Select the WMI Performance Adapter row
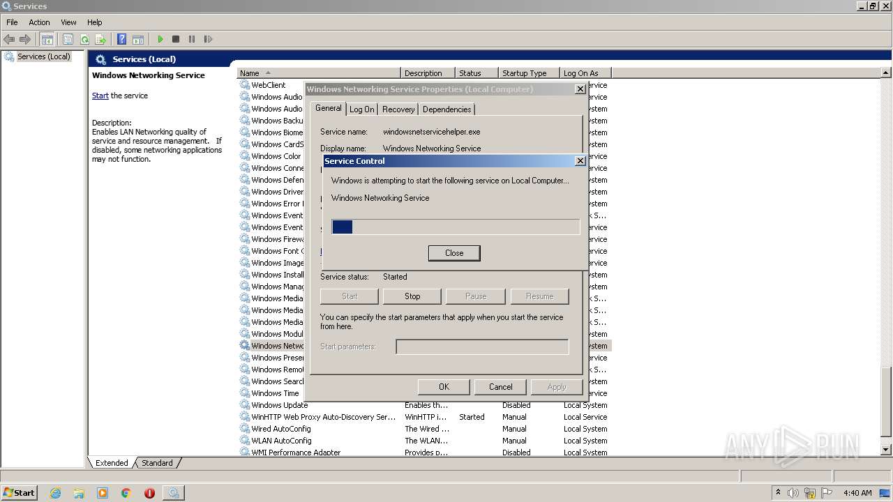 point(424,452)
